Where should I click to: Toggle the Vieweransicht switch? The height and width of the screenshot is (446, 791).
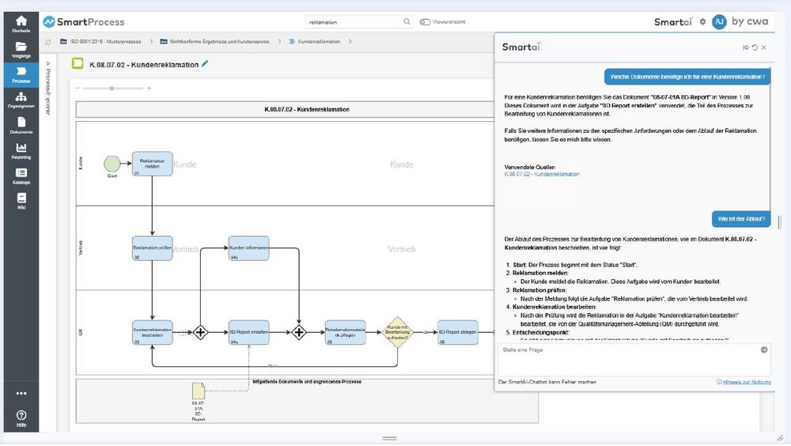click(425, 22)
